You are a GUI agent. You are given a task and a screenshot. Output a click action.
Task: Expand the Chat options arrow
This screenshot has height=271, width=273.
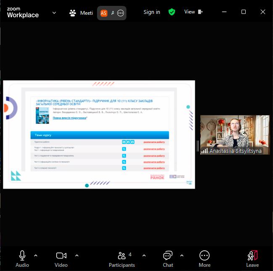click(x=182, y=255)
